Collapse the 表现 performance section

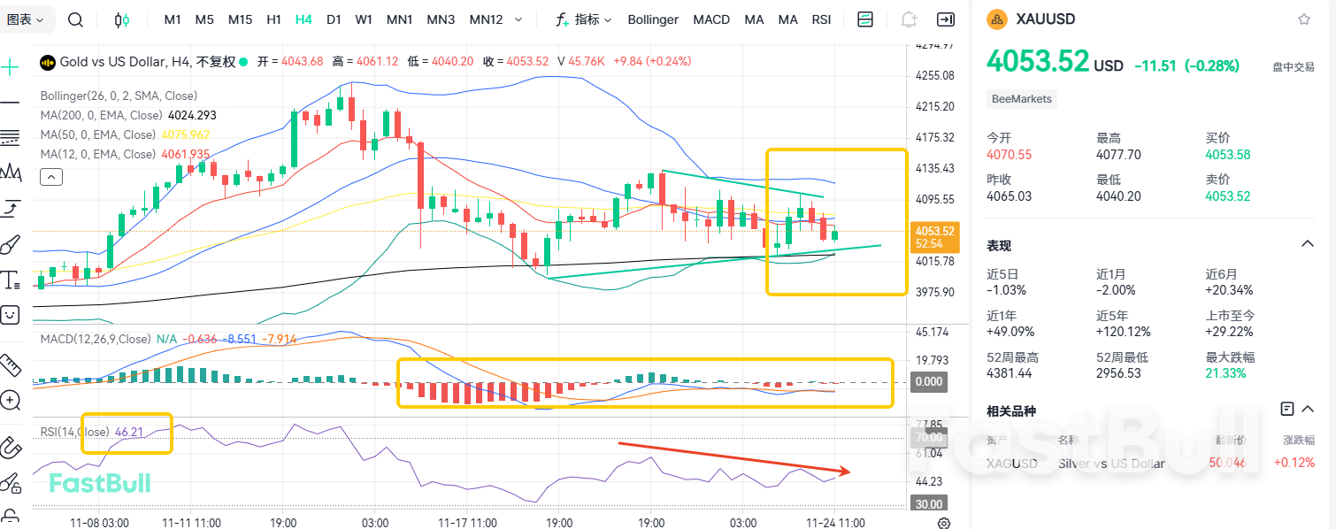click(1307, 244)
